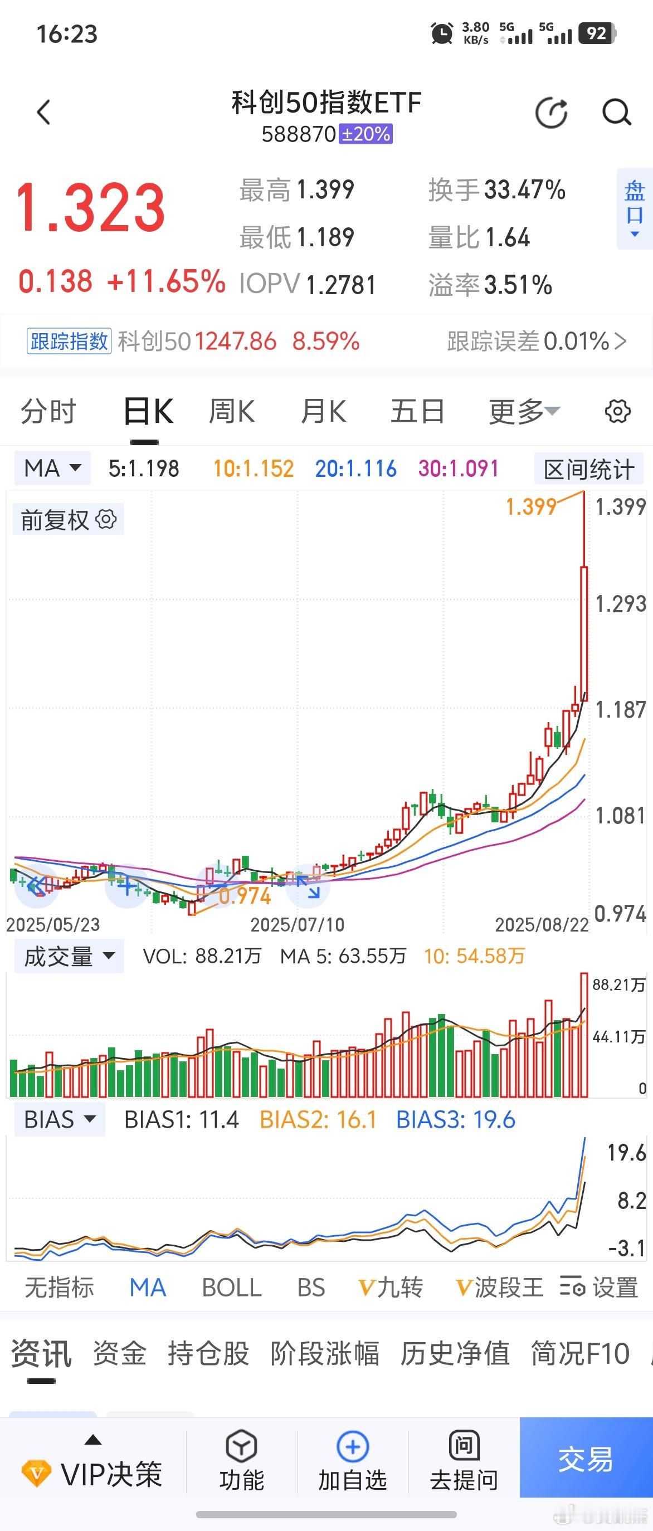Select the 日K tab

(x=148, y=411)
